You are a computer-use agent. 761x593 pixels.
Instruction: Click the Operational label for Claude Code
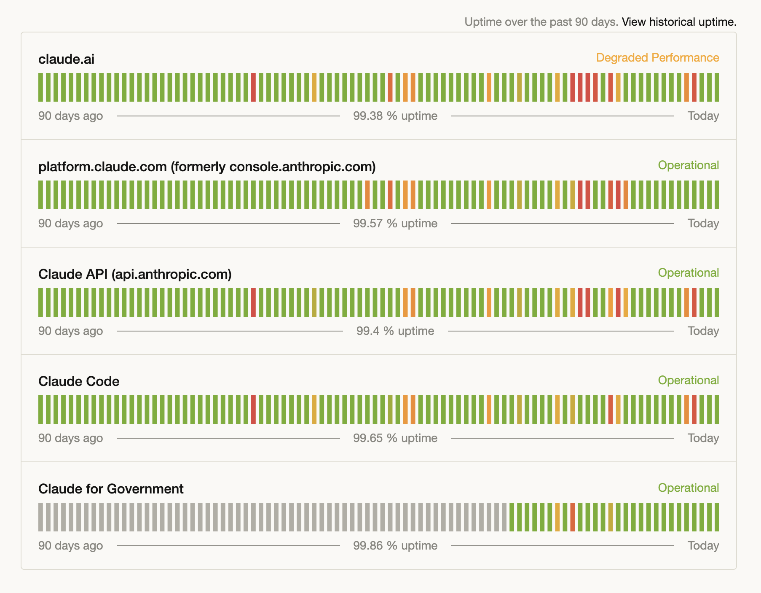(x=688, y=380)
